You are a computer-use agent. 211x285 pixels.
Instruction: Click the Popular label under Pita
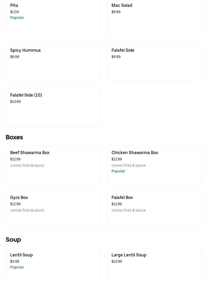click(x=17, y=18)
